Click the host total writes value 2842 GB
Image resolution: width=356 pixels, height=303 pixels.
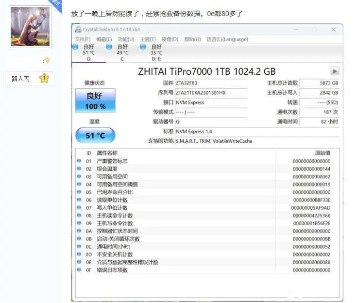tap(319, 93)
